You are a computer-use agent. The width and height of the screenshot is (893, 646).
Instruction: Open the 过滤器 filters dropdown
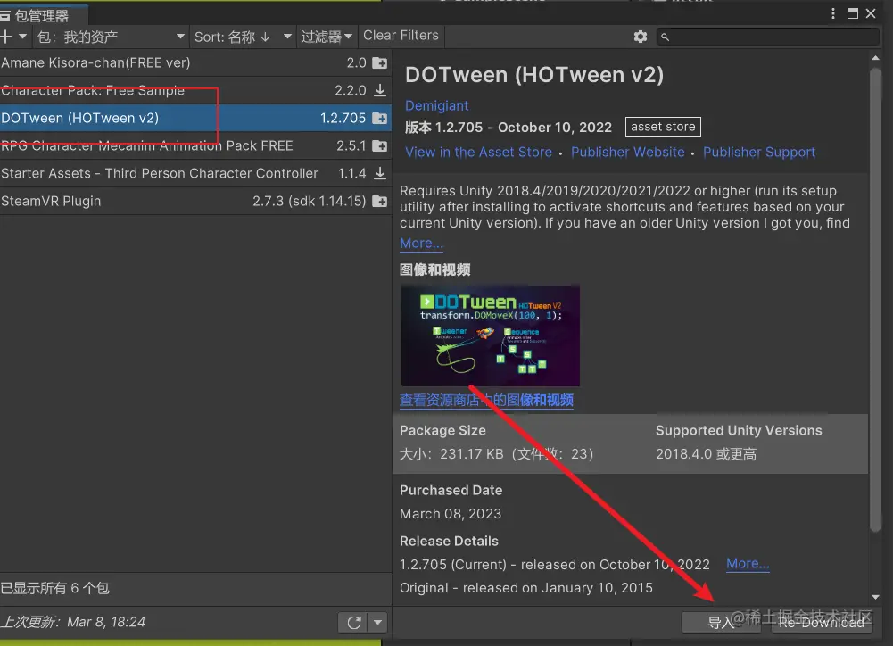pos(327,37)
